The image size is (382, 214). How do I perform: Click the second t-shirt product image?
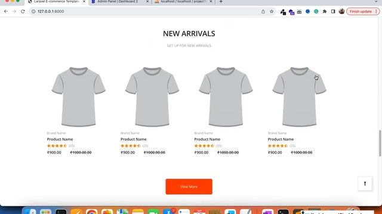pos(152,96)
